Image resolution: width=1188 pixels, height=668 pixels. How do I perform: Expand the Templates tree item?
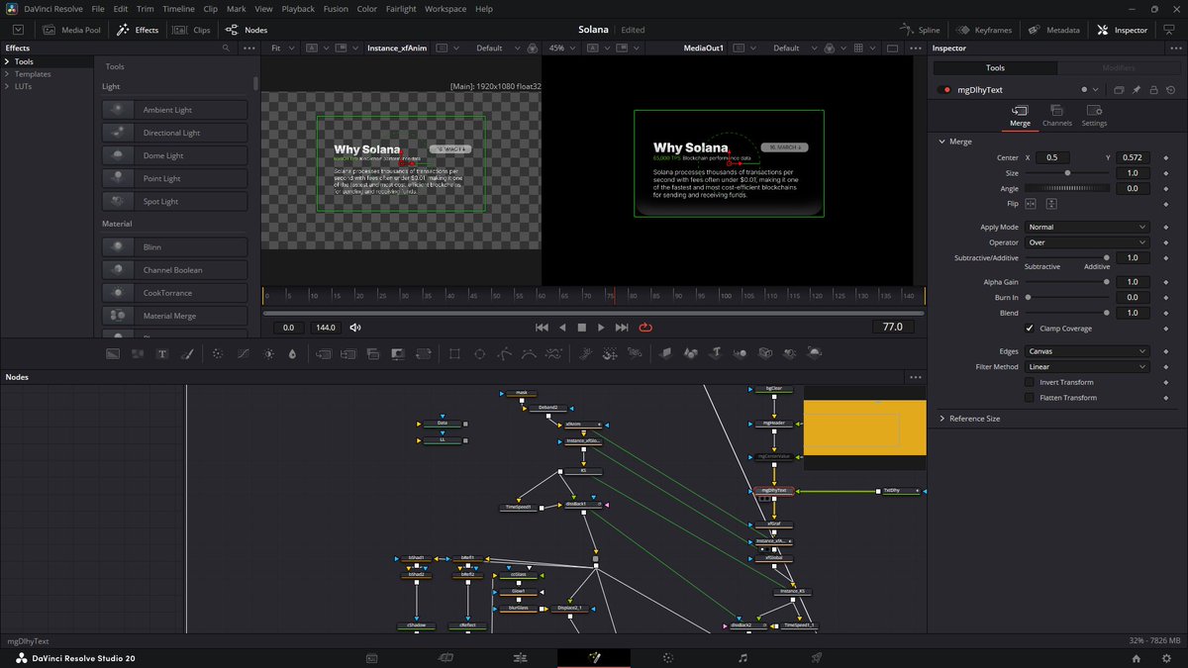[x=8, y=74]
